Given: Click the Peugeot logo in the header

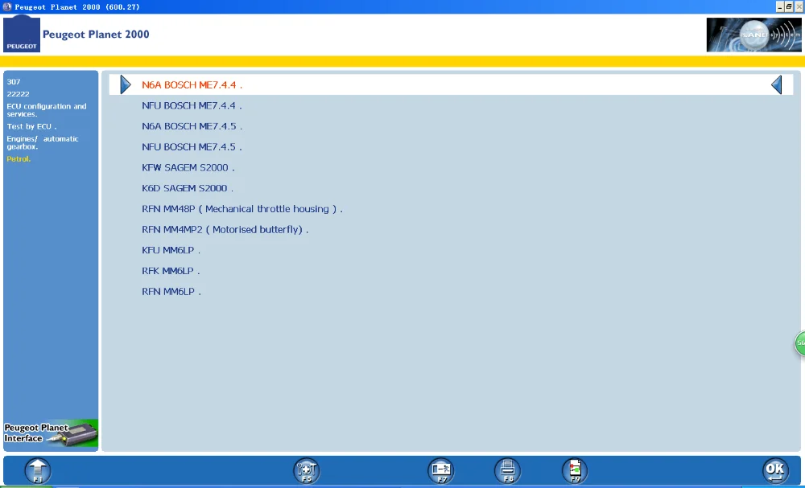Looking at the screenshot, I should pyautogui.click(x=22, y=34).
